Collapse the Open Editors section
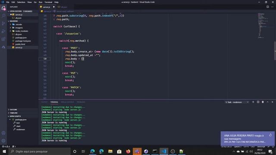Screen dimensions: 276x155 pyautogui.click(x=22, y=11)
